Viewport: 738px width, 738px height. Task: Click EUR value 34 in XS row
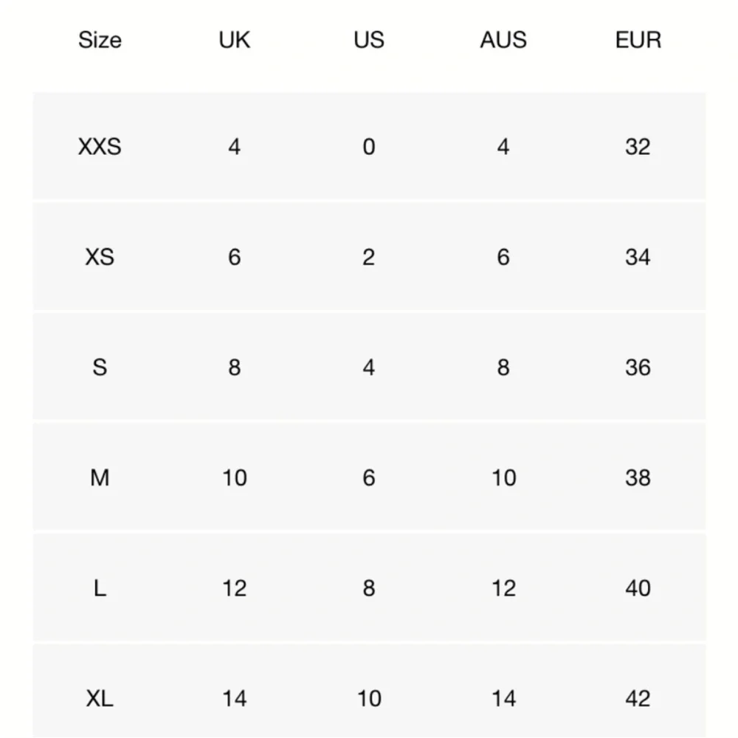(x=638, y=257)
